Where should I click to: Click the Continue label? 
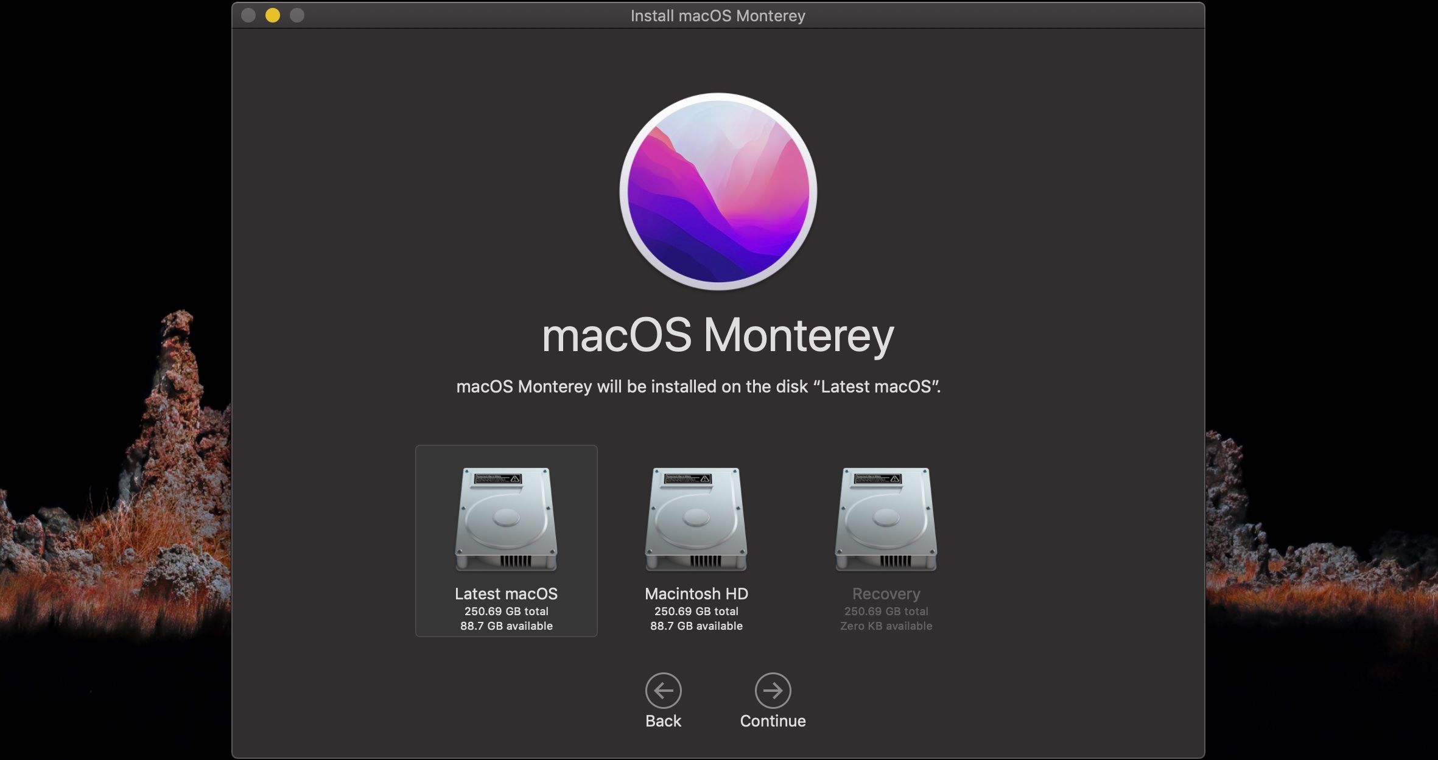tap(773, 721)
